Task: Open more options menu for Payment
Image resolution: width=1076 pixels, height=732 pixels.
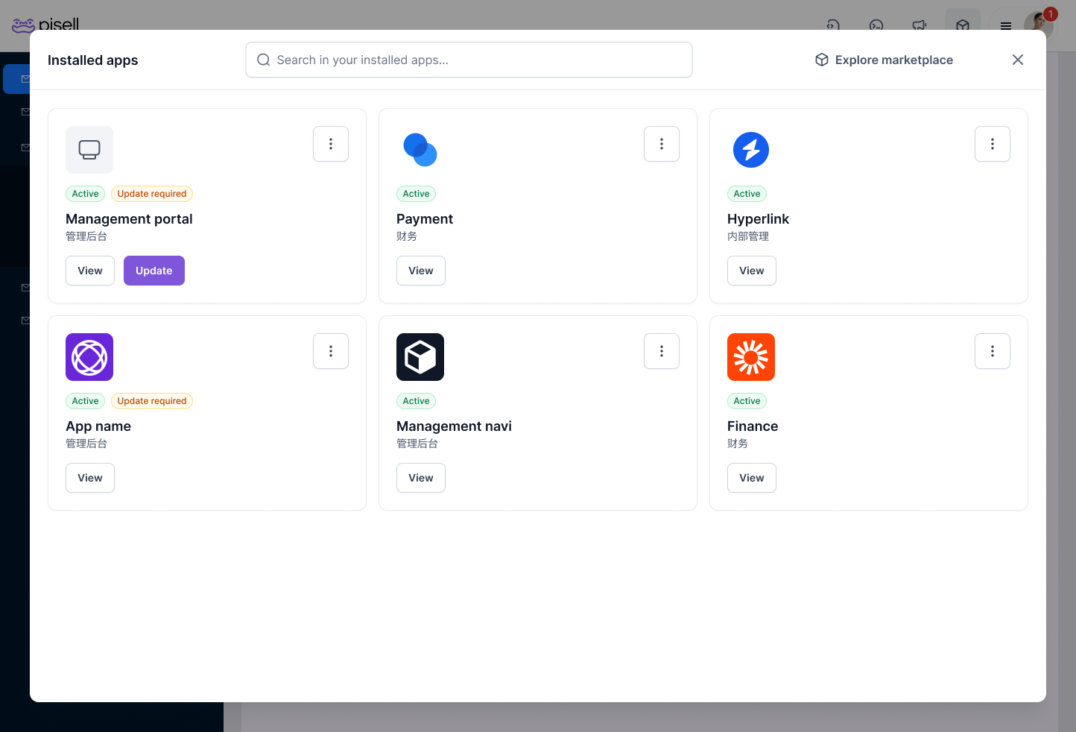Action: [x=662, y=144]
